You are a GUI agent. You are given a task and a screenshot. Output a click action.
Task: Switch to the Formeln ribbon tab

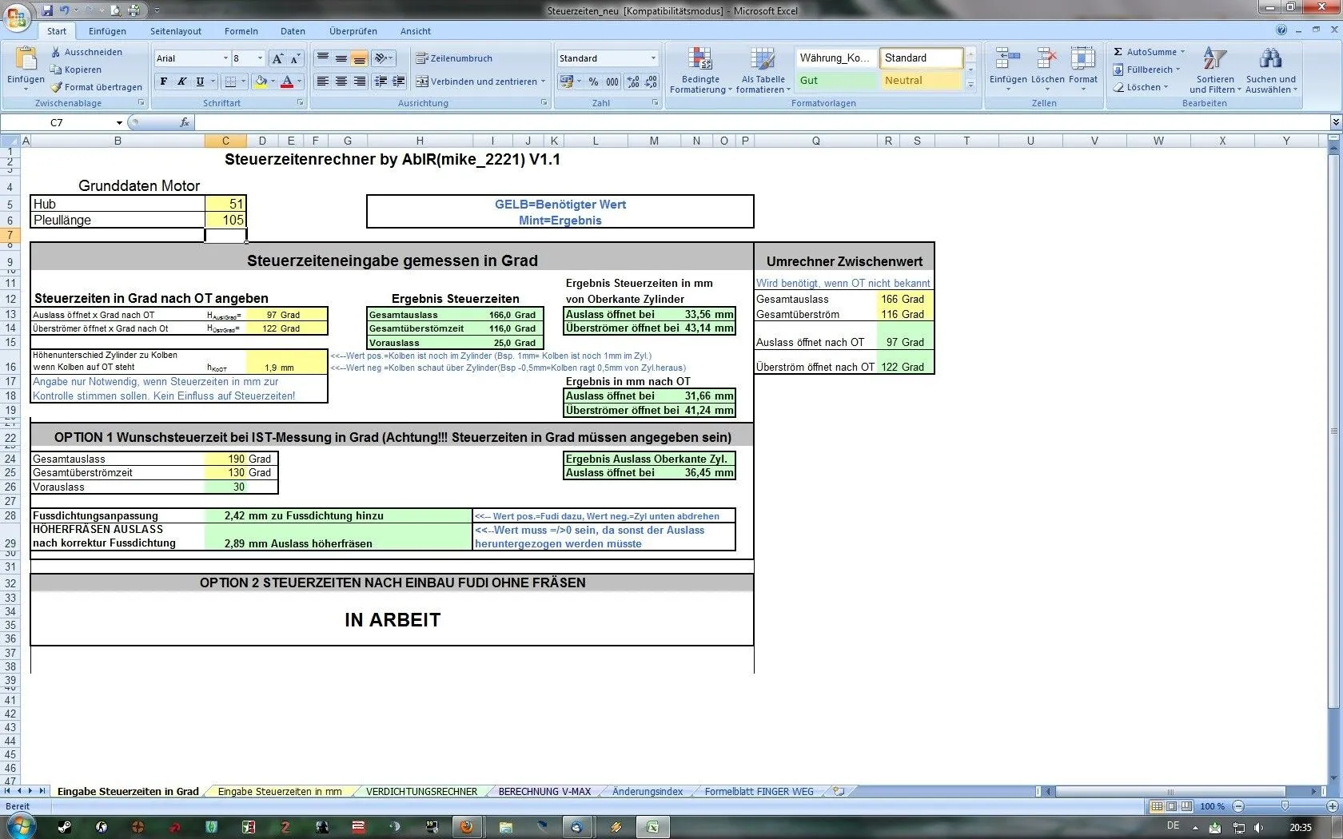[241, 31]
